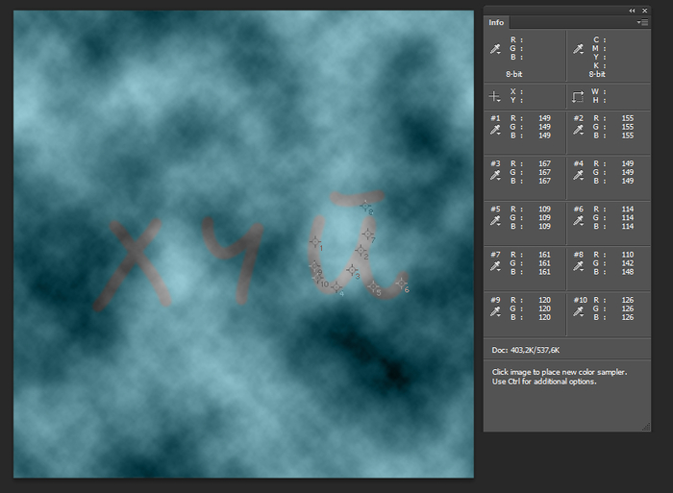Open the Info panel flyout menu
Screen dimensions: 673x493
[x=642, y=22]
